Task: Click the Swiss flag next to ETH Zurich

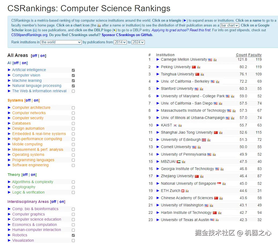Action: coord(183,191)
